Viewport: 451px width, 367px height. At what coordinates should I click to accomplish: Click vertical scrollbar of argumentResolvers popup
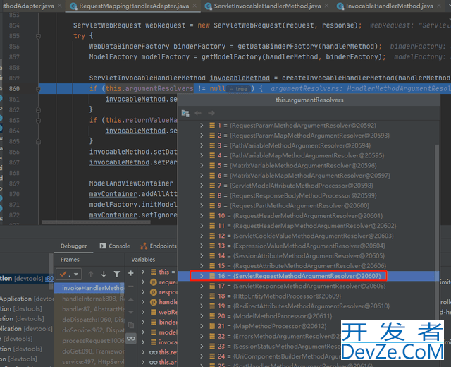[x=437, y=231]
